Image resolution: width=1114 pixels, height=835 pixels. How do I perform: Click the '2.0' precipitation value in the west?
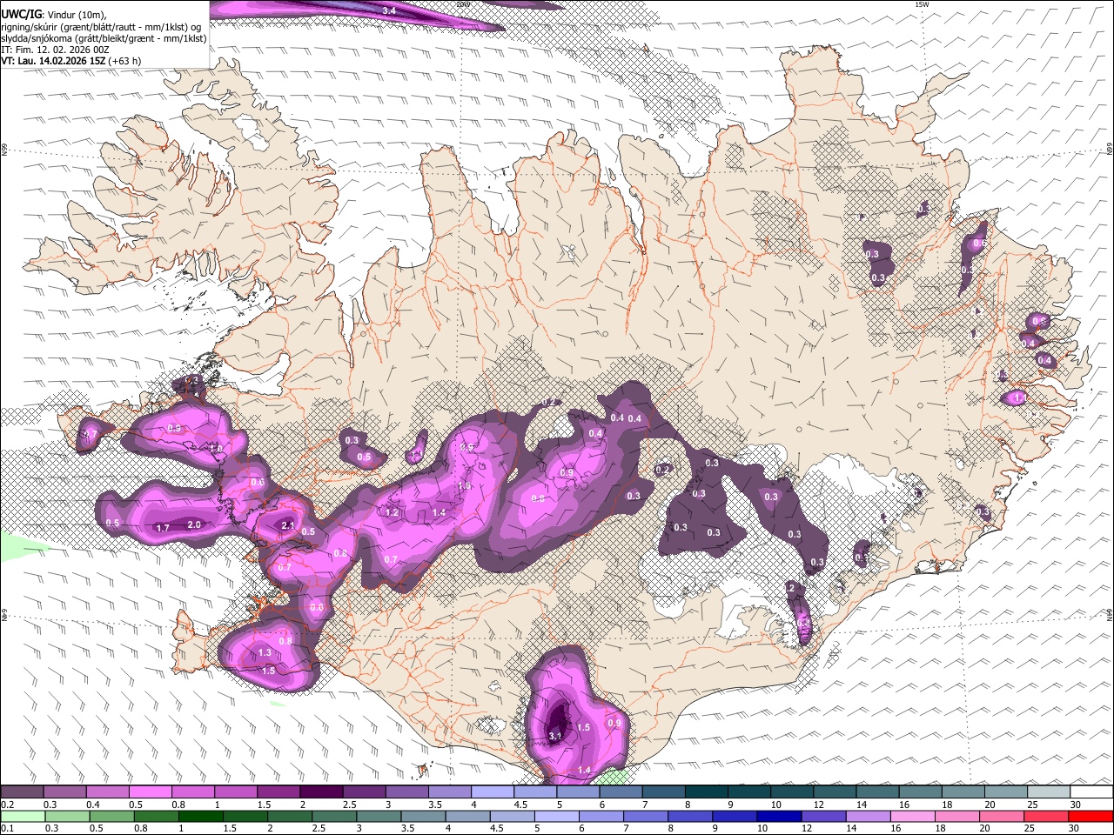click(194, 524)
